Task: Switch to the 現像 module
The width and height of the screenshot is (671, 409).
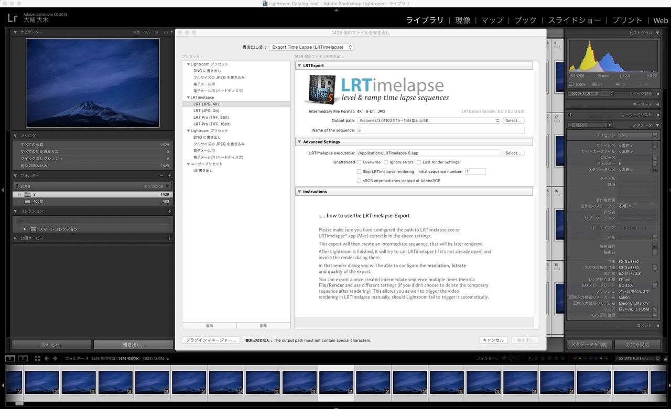Action: click(462, 20)
